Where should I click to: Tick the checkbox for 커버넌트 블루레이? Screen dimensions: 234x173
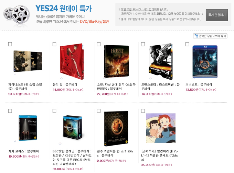(187, 44)
